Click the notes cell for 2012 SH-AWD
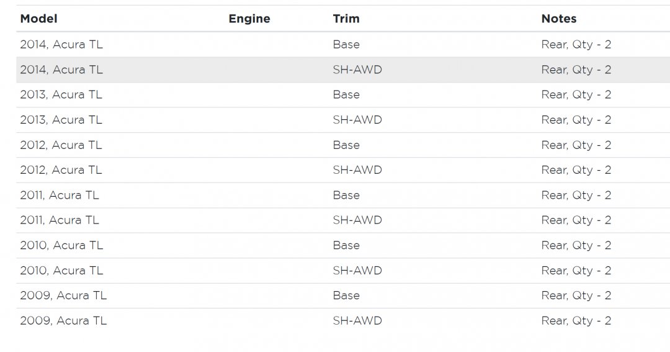Image resolution: width=670 pixels, height=352 pixels. (576, 170)
